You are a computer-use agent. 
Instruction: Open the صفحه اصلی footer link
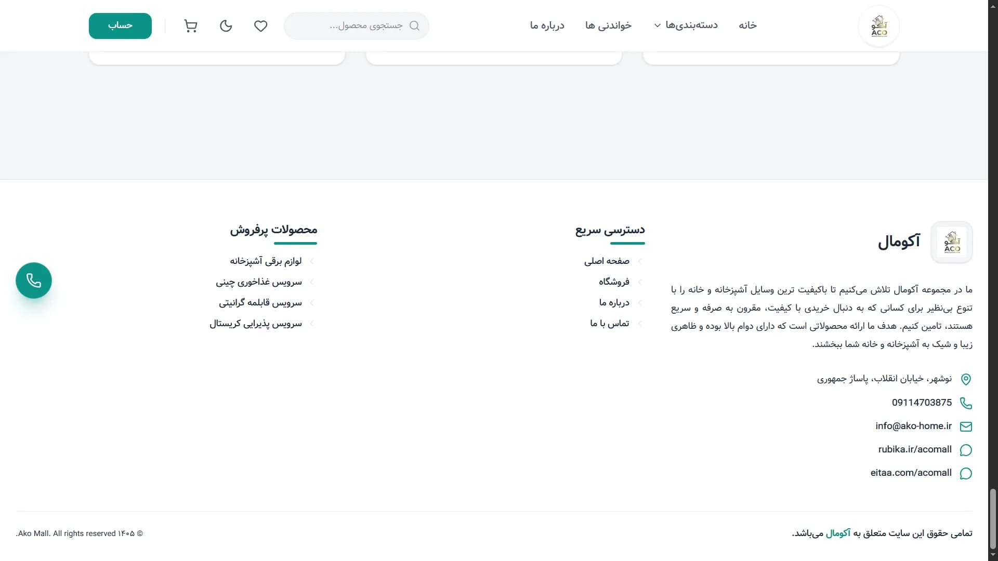pos(607,261)
